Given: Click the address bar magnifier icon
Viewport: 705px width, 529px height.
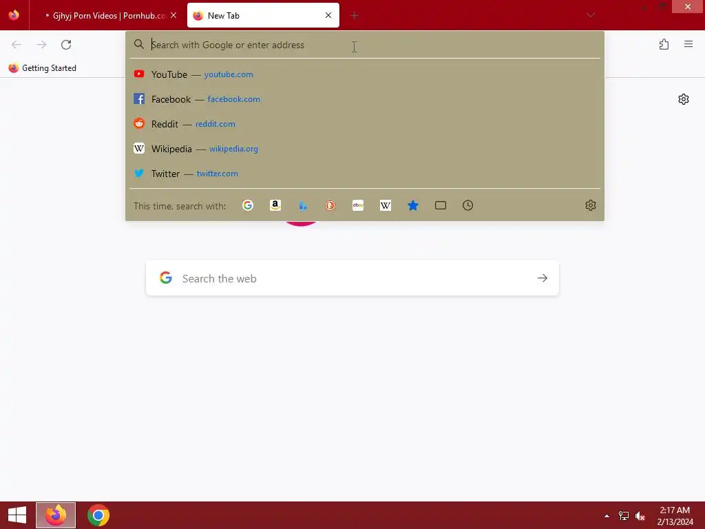Looking at the screenshot, I should pos(139,44).
